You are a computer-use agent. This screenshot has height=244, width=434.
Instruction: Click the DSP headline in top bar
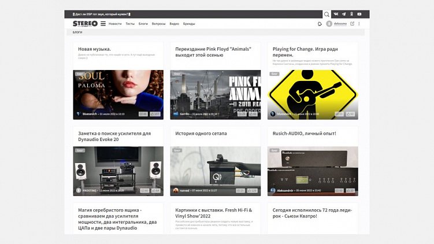(x=102, y=14)
